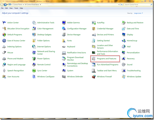Open the Backup and Restore icon
The width and height of the screenshot is (154, 120).
pos(124,23)
